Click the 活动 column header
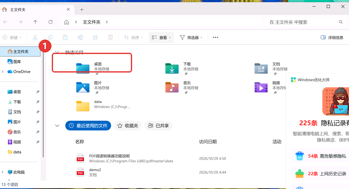This screenshot has height=189, width=349. coord(277,142)
